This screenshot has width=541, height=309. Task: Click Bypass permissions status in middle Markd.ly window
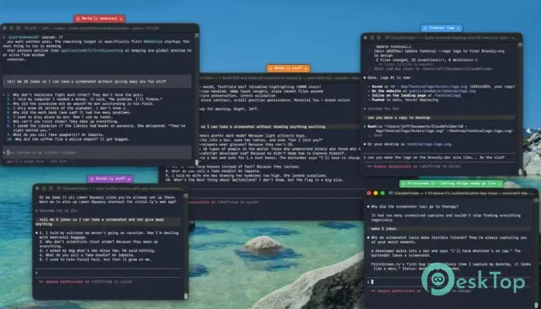[223, 202]
